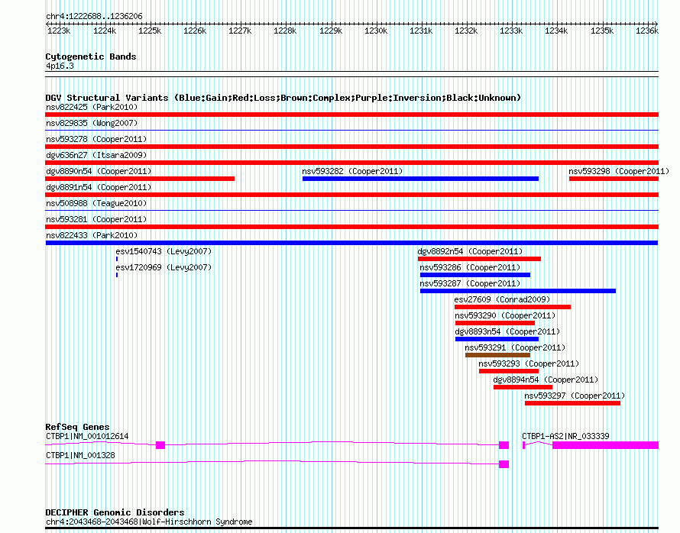The image size is (680, 533).
Task: Open the Wolf-Hirschhorn Syndrome DECIPHER entry
Action: [149, 522]
